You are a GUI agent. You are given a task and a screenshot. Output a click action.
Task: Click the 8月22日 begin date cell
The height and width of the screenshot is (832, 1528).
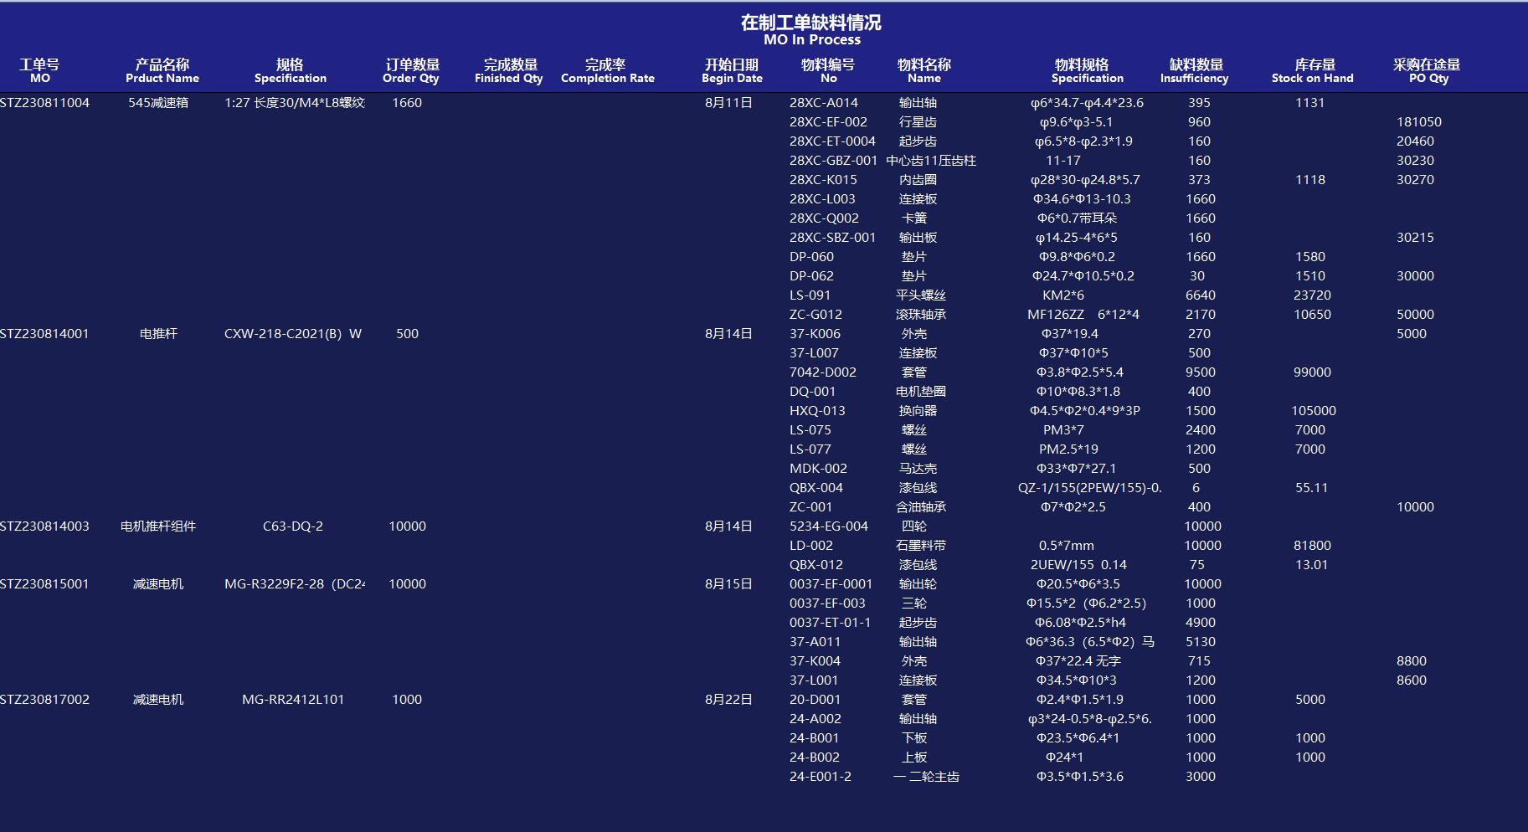[x=728, y=700]
